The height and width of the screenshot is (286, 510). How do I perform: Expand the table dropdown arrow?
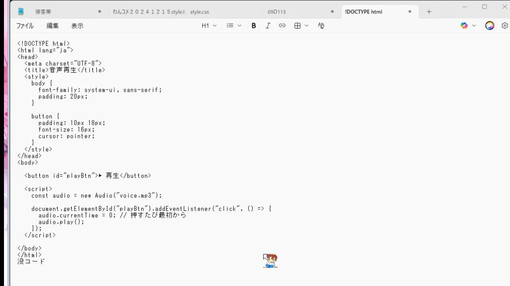pyautogui.click(x=306, y=25)
